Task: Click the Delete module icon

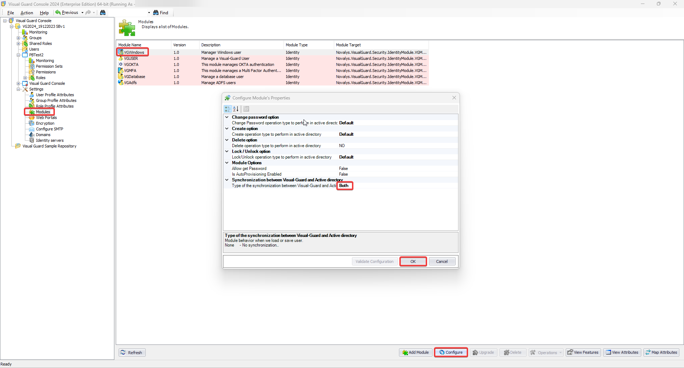Action: click(513, 352)
